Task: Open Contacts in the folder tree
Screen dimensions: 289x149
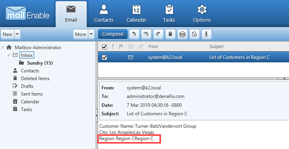Action: tap(30, 71)
